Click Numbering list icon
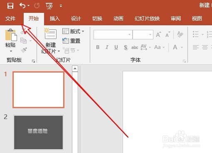 tap(209, 34)
